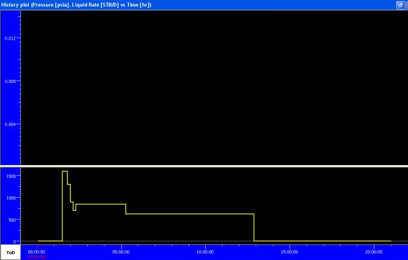Click the highest peak of the yellow rate curve
408x260 pixels.
point(65,171)
